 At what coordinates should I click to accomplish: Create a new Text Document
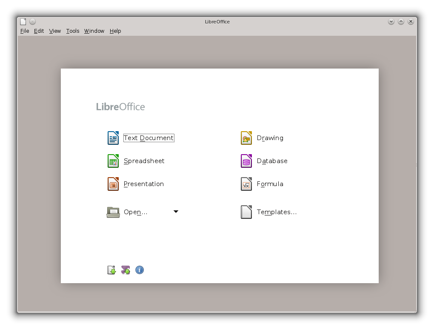(148, 138)
